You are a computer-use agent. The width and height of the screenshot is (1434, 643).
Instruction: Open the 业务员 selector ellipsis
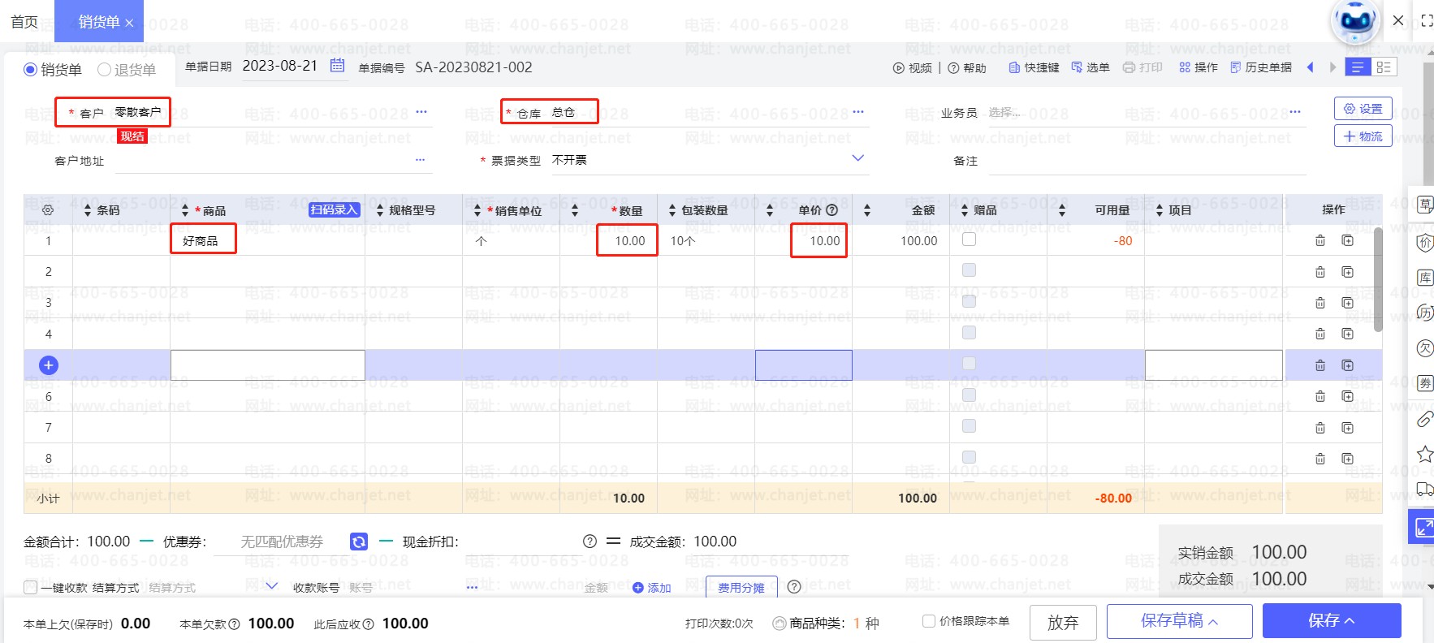1294,112
